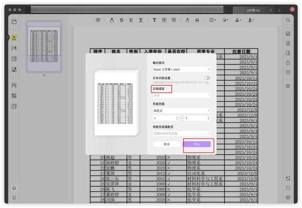Select the sticky note comment tool
The width and height of the screenshot is (302, 208).
(98, 20)
